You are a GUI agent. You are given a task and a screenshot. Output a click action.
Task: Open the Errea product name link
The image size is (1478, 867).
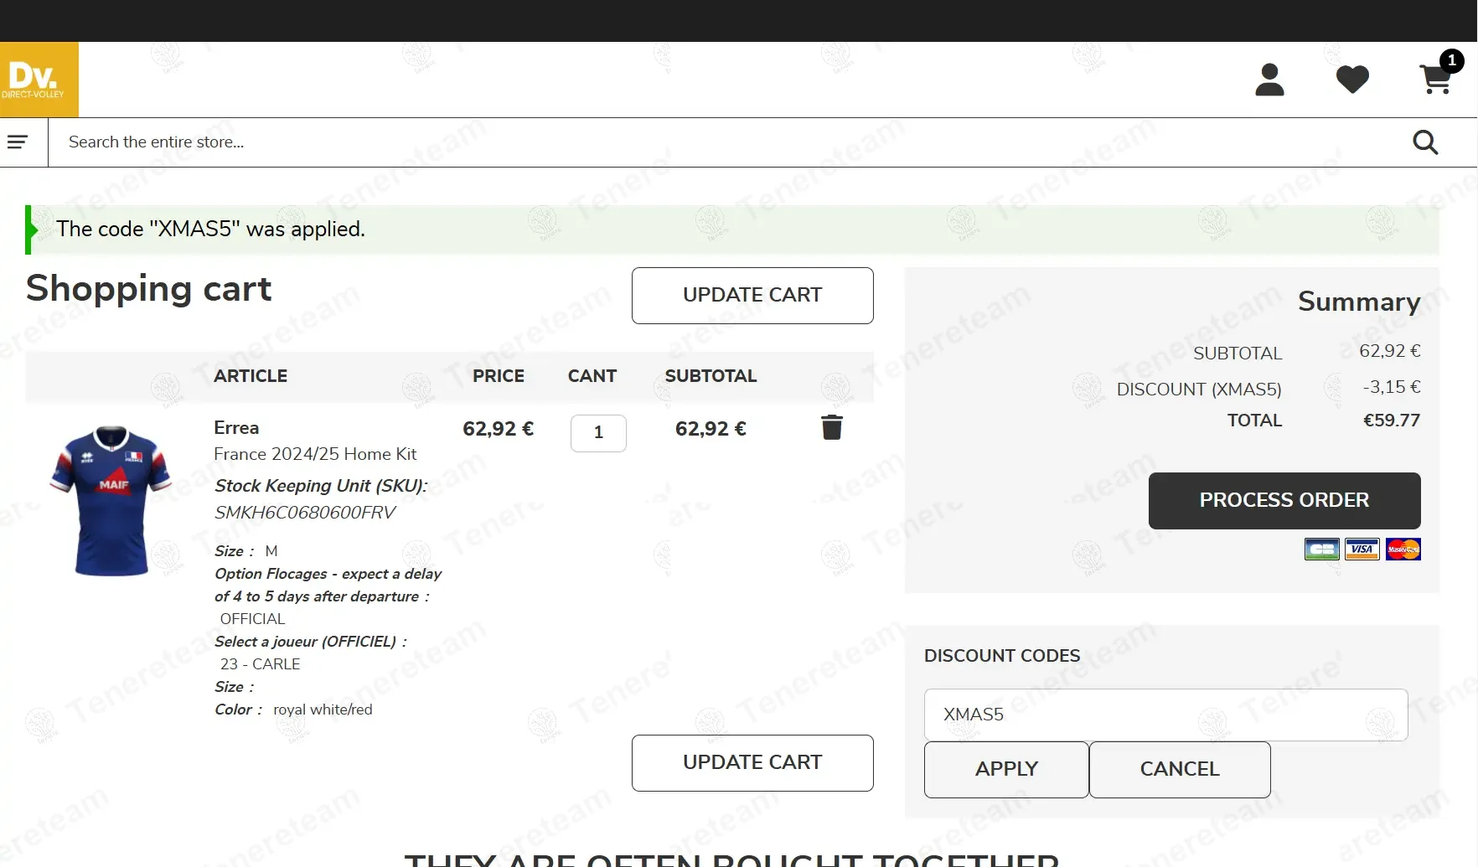click(236, 428)
